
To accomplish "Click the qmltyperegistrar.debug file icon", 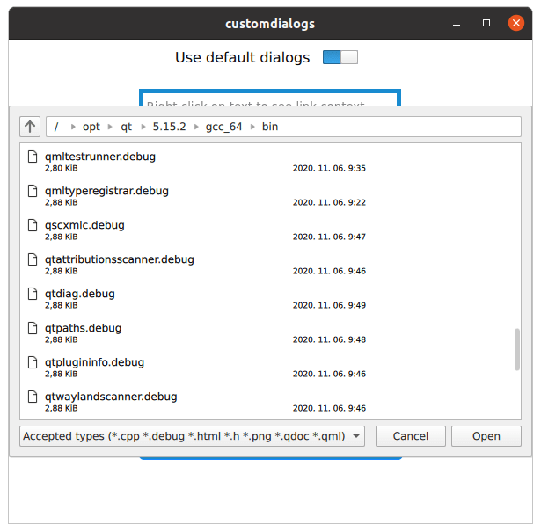I will click(33, 191).
